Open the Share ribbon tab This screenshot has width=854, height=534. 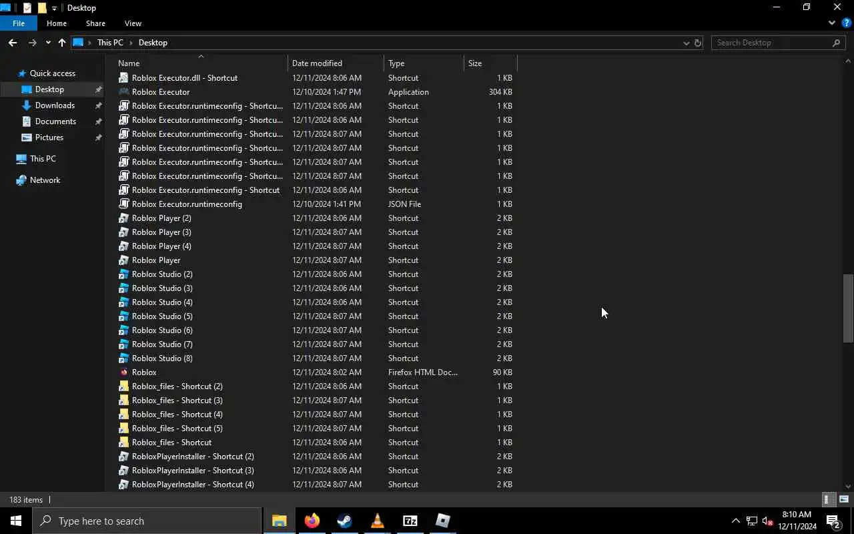click(95, 23)
